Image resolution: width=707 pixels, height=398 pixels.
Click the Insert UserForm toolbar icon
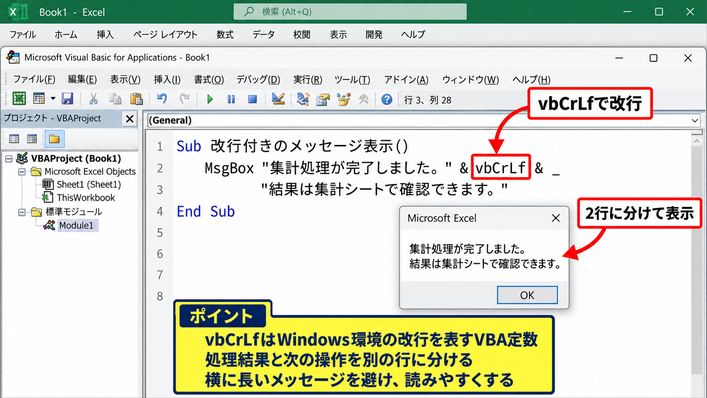pyautogui.click(x=39, y=99)
